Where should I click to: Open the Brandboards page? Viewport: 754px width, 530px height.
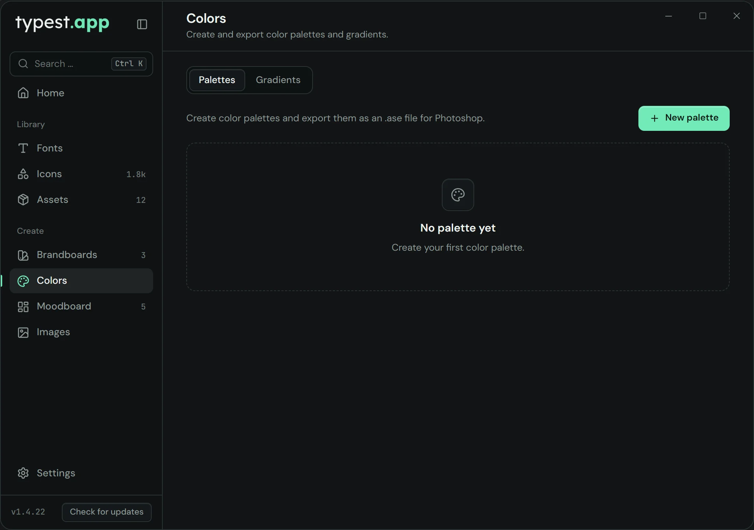click(x=81, y=255)
